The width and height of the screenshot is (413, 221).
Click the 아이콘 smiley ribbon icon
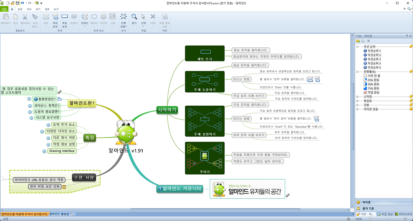[x=103, y=16]
